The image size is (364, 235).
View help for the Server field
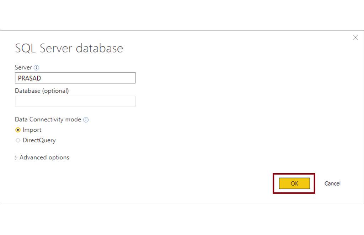37,67
